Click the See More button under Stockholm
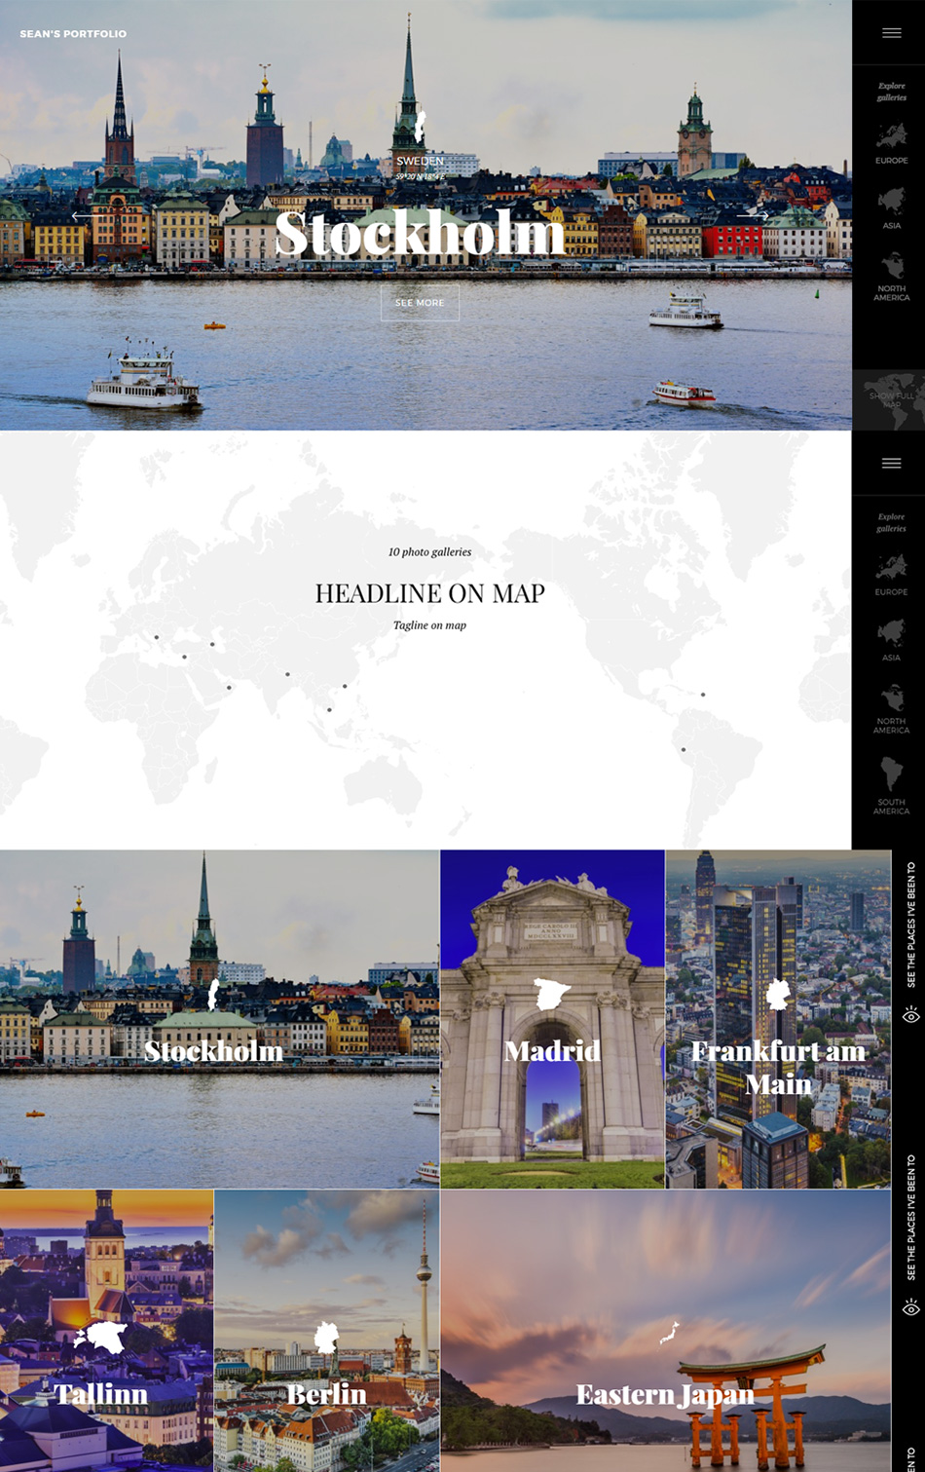Viewport: 925px width, 1472px height. click(420, 303)
